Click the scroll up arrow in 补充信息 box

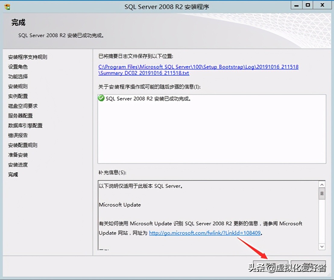pos(322,184)
